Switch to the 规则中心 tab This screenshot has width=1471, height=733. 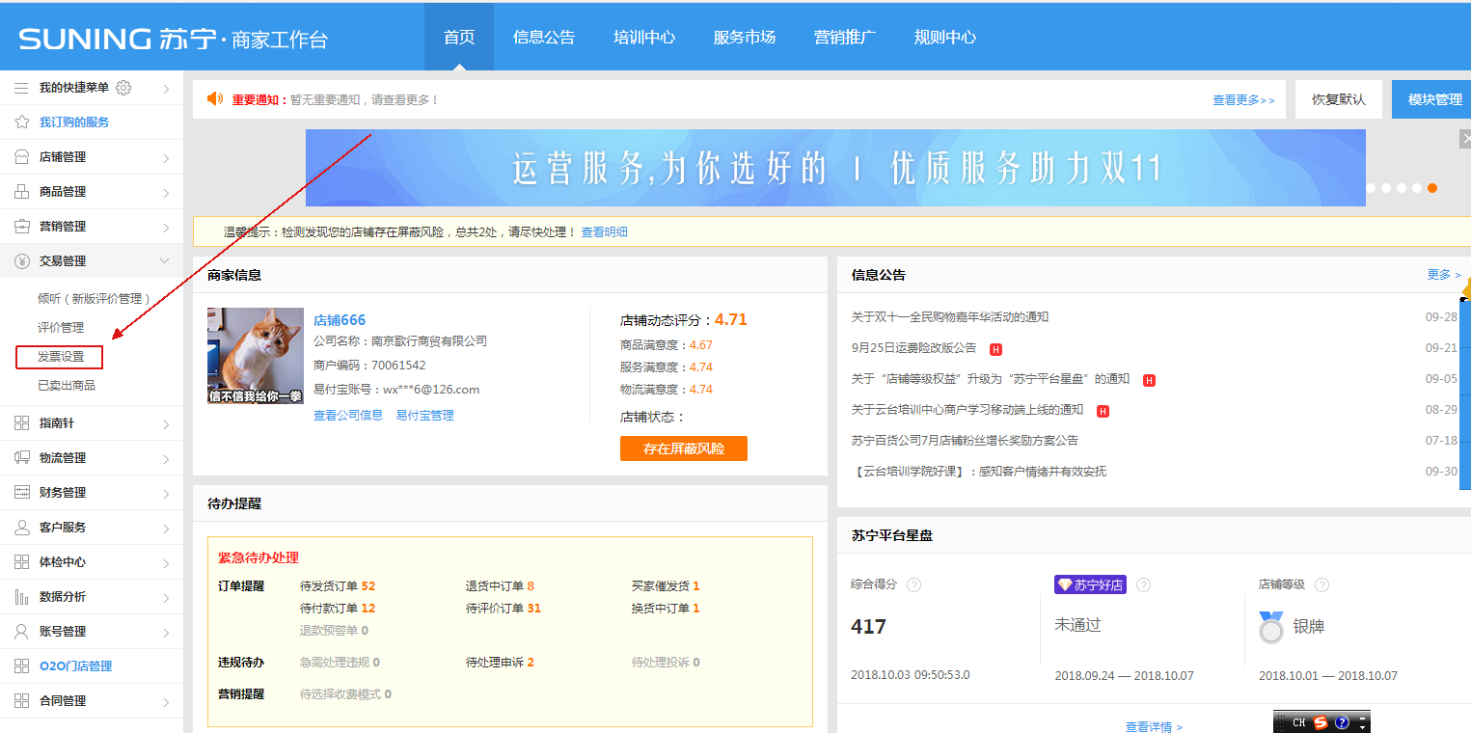coord(945,38)
